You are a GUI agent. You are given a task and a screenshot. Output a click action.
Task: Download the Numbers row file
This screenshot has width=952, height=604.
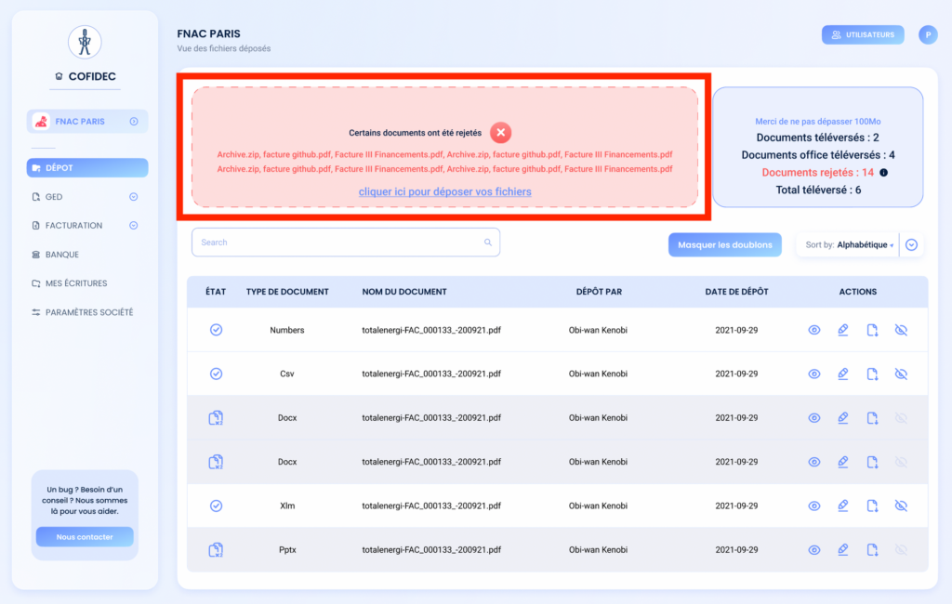872,330
